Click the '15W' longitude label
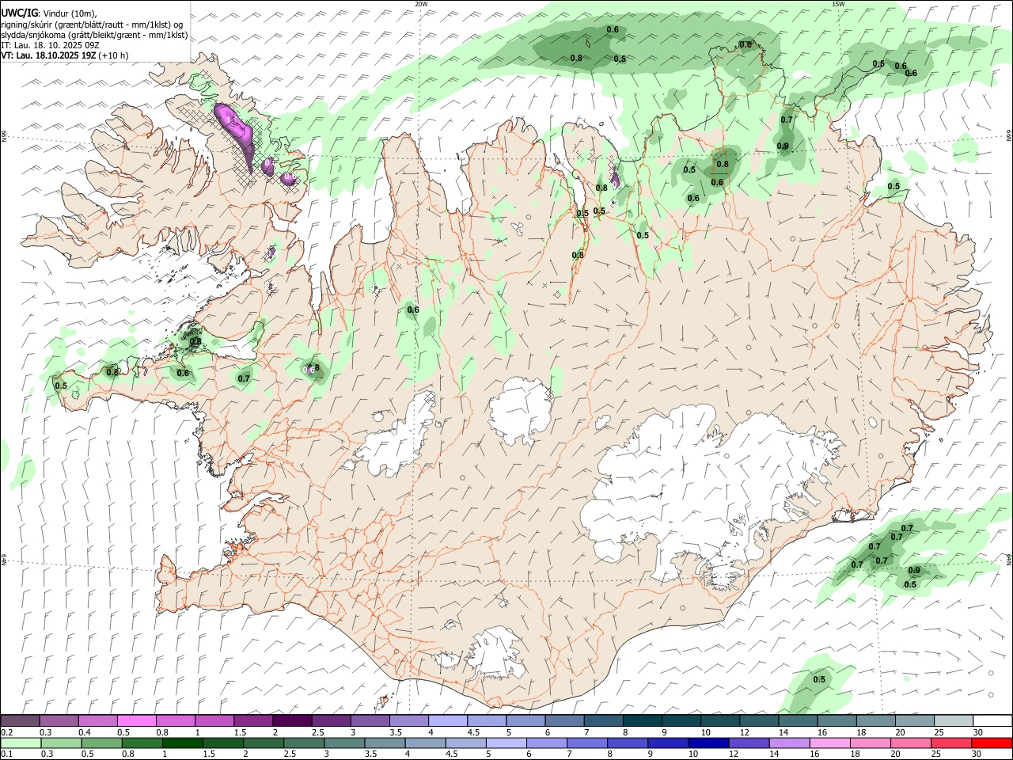Viewport: 1013px width, 760px height. point(838,4)
